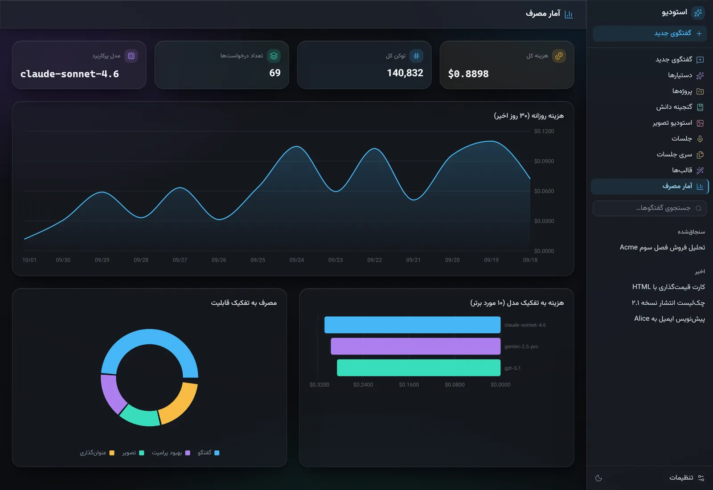Toggle the dark mode moon icon
Screen dimensions: 713x490
598,478
